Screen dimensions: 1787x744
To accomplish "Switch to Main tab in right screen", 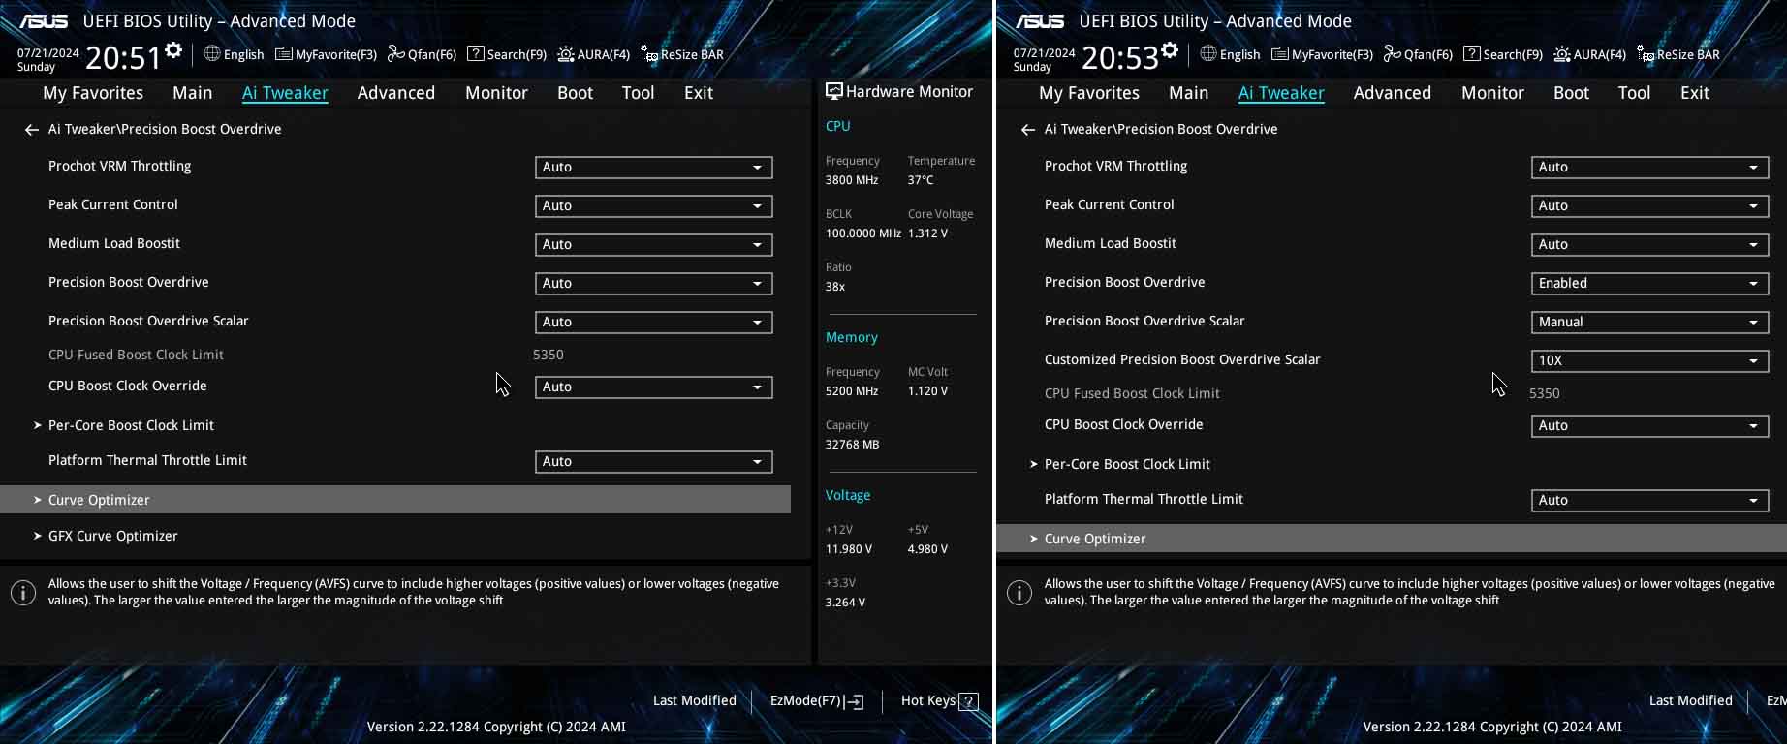I will point(1189,93).
